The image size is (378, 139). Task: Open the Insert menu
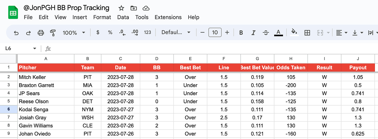pos(80,17)
